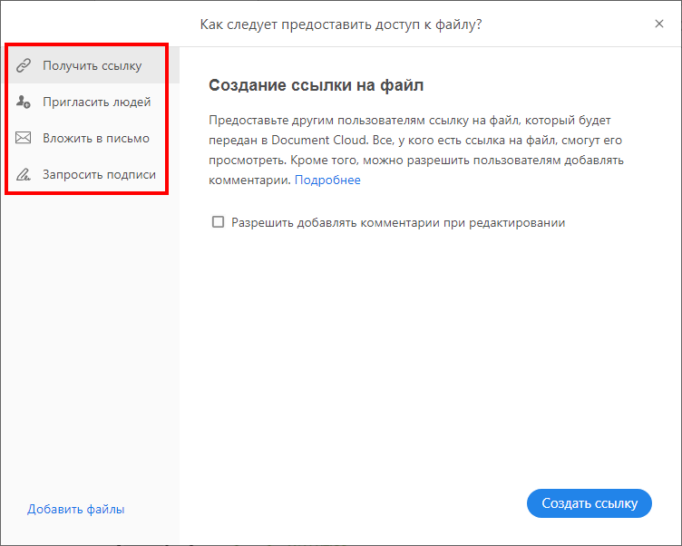Click the dialog title "Как следует предоставить доступ к файлу?"
Viewport: 682px width, 546px height.
coord(341,24)
